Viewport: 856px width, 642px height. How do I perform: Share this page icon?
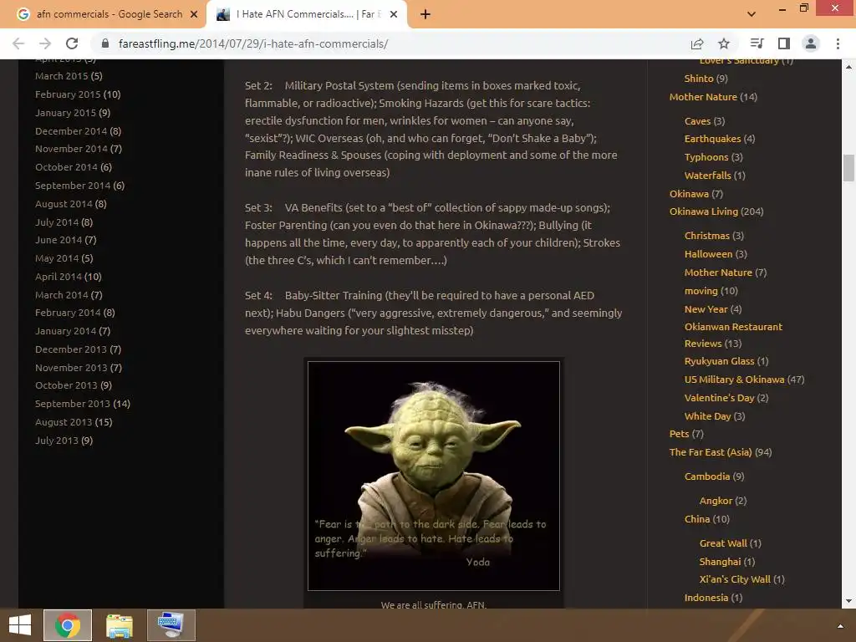coord(697,43)
